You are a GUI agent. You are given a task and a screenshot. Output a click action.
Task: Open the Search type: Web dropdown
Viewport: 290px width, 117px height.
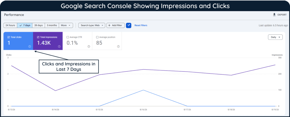click(x=92, y=25)
